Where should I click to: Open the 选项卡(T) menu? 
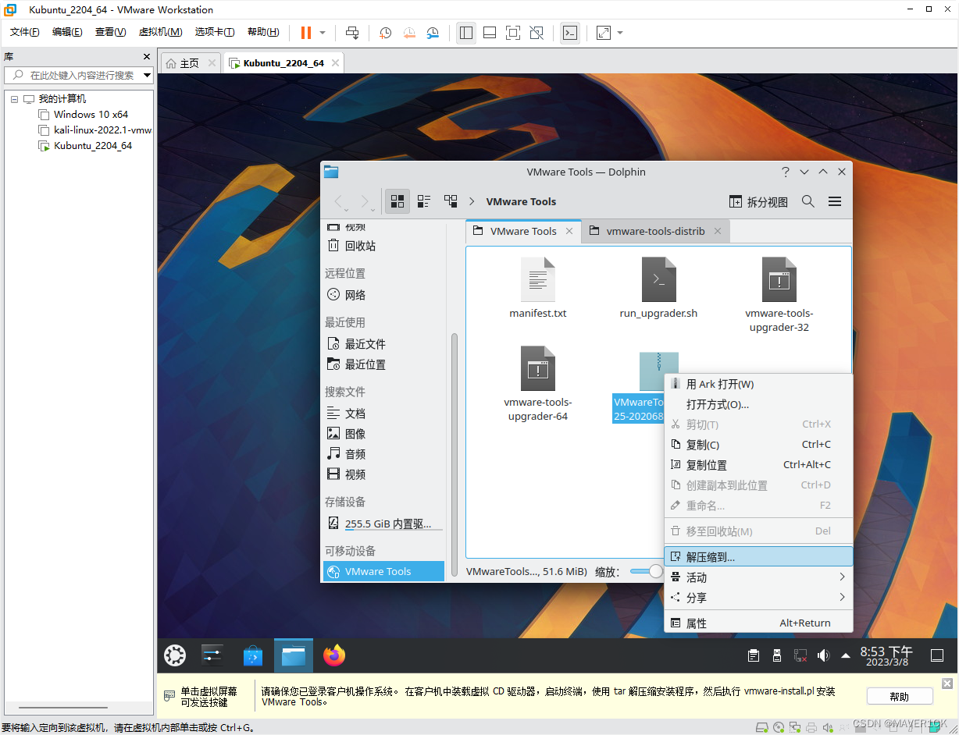[215, 32]
